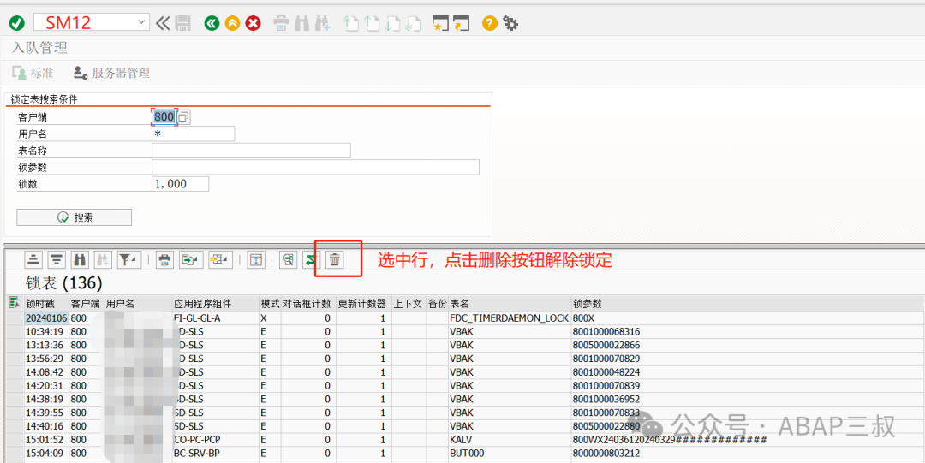
Task: Click the Save floppy disk icon
Action: tap(183, 23)
